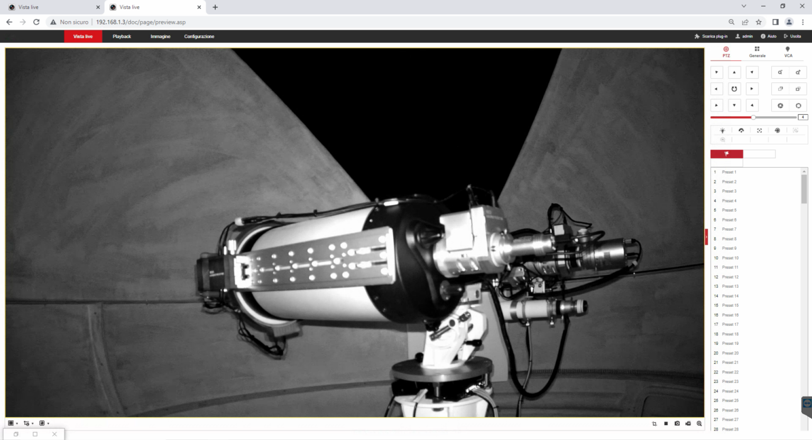Viewport: 812px width, 440px height.
Task: Activate regional zoom with the crop icon
Action: pyautogui.click(x=654, y=423)
